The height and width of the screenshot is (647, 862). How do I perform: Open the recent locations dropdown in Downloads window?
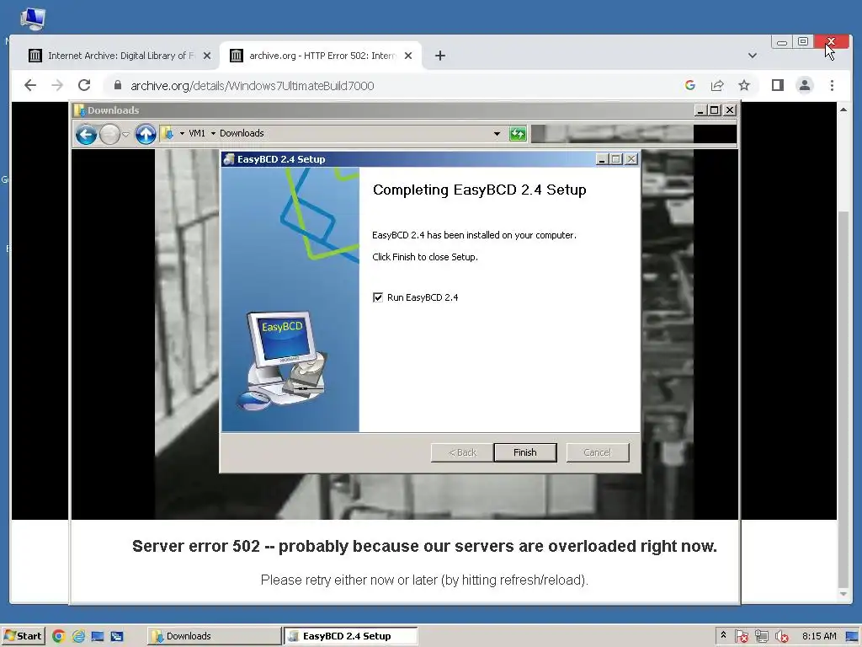click(125, 135)
